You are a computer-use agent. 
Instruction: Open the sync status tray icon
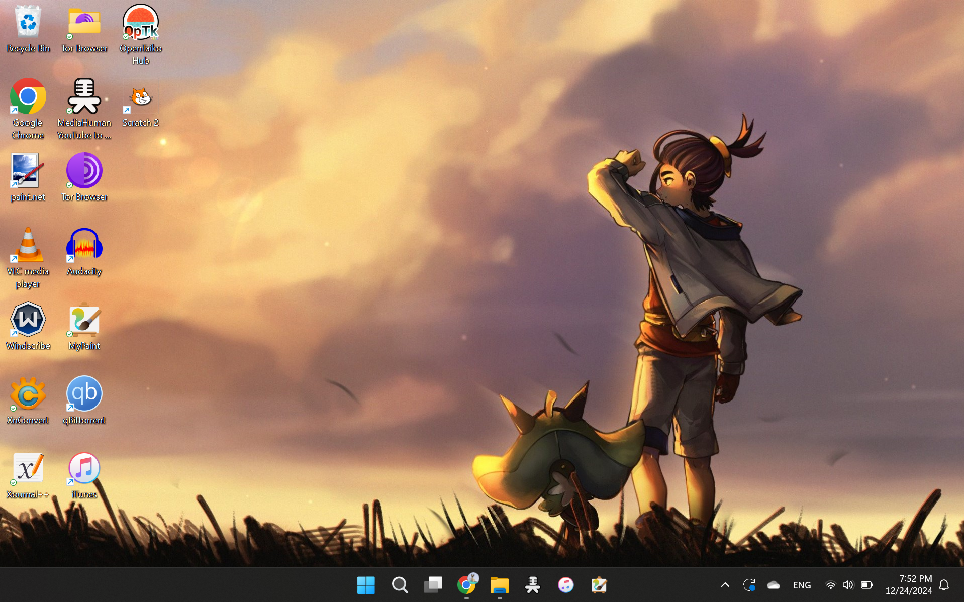[749, 585]
